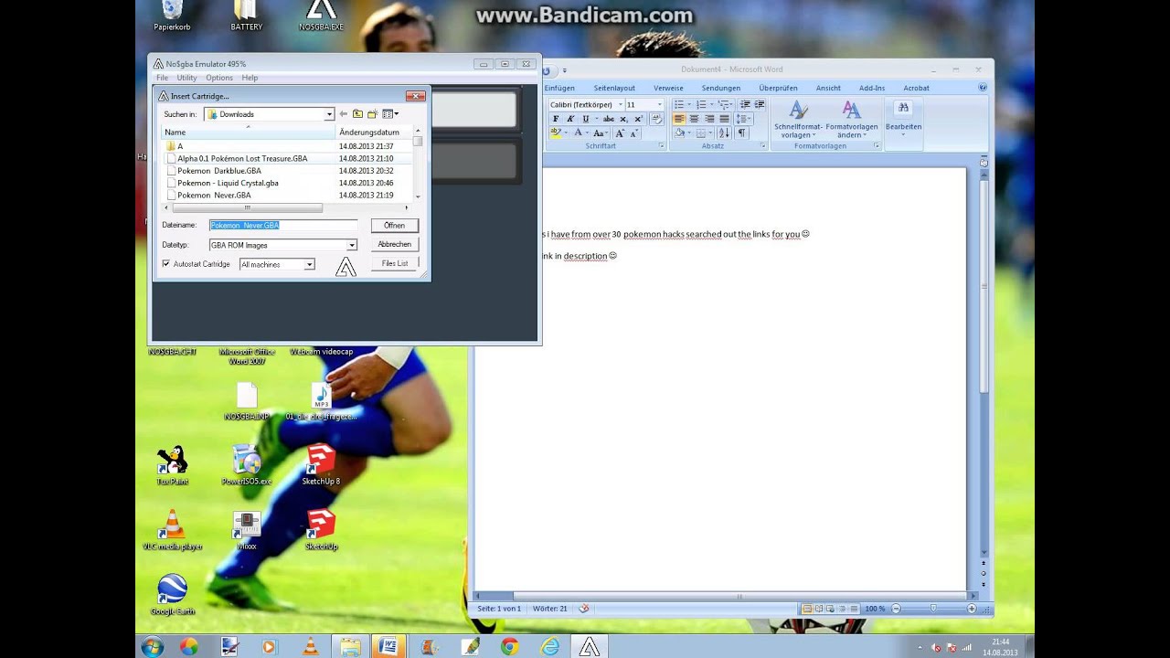1170x658 pixels.
Task: Insert a bulleted list in Word
Action: 679,105
